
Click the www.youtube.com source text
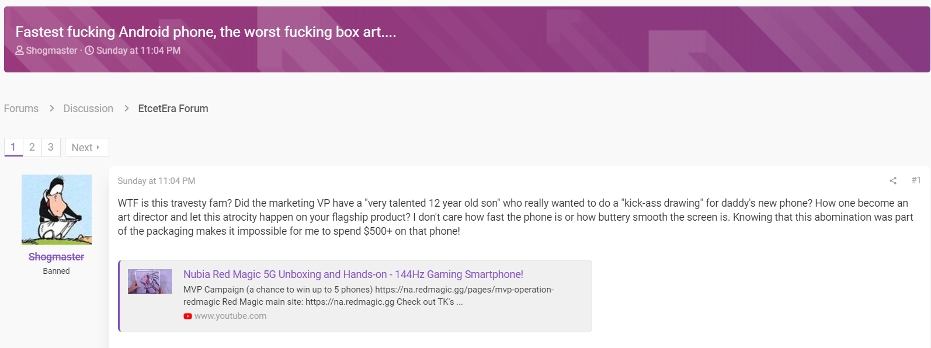[x=230, y=316]
